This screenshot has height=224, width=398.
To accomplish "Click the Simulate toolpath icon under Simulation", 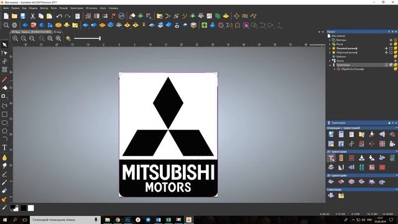I will [331, 195].
